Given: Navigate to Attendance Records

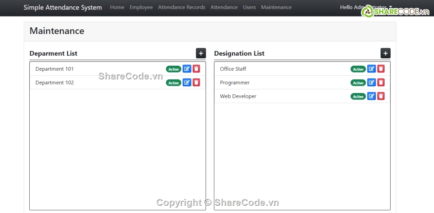Looking at the screenshot, I should click(x=181, y=7).
